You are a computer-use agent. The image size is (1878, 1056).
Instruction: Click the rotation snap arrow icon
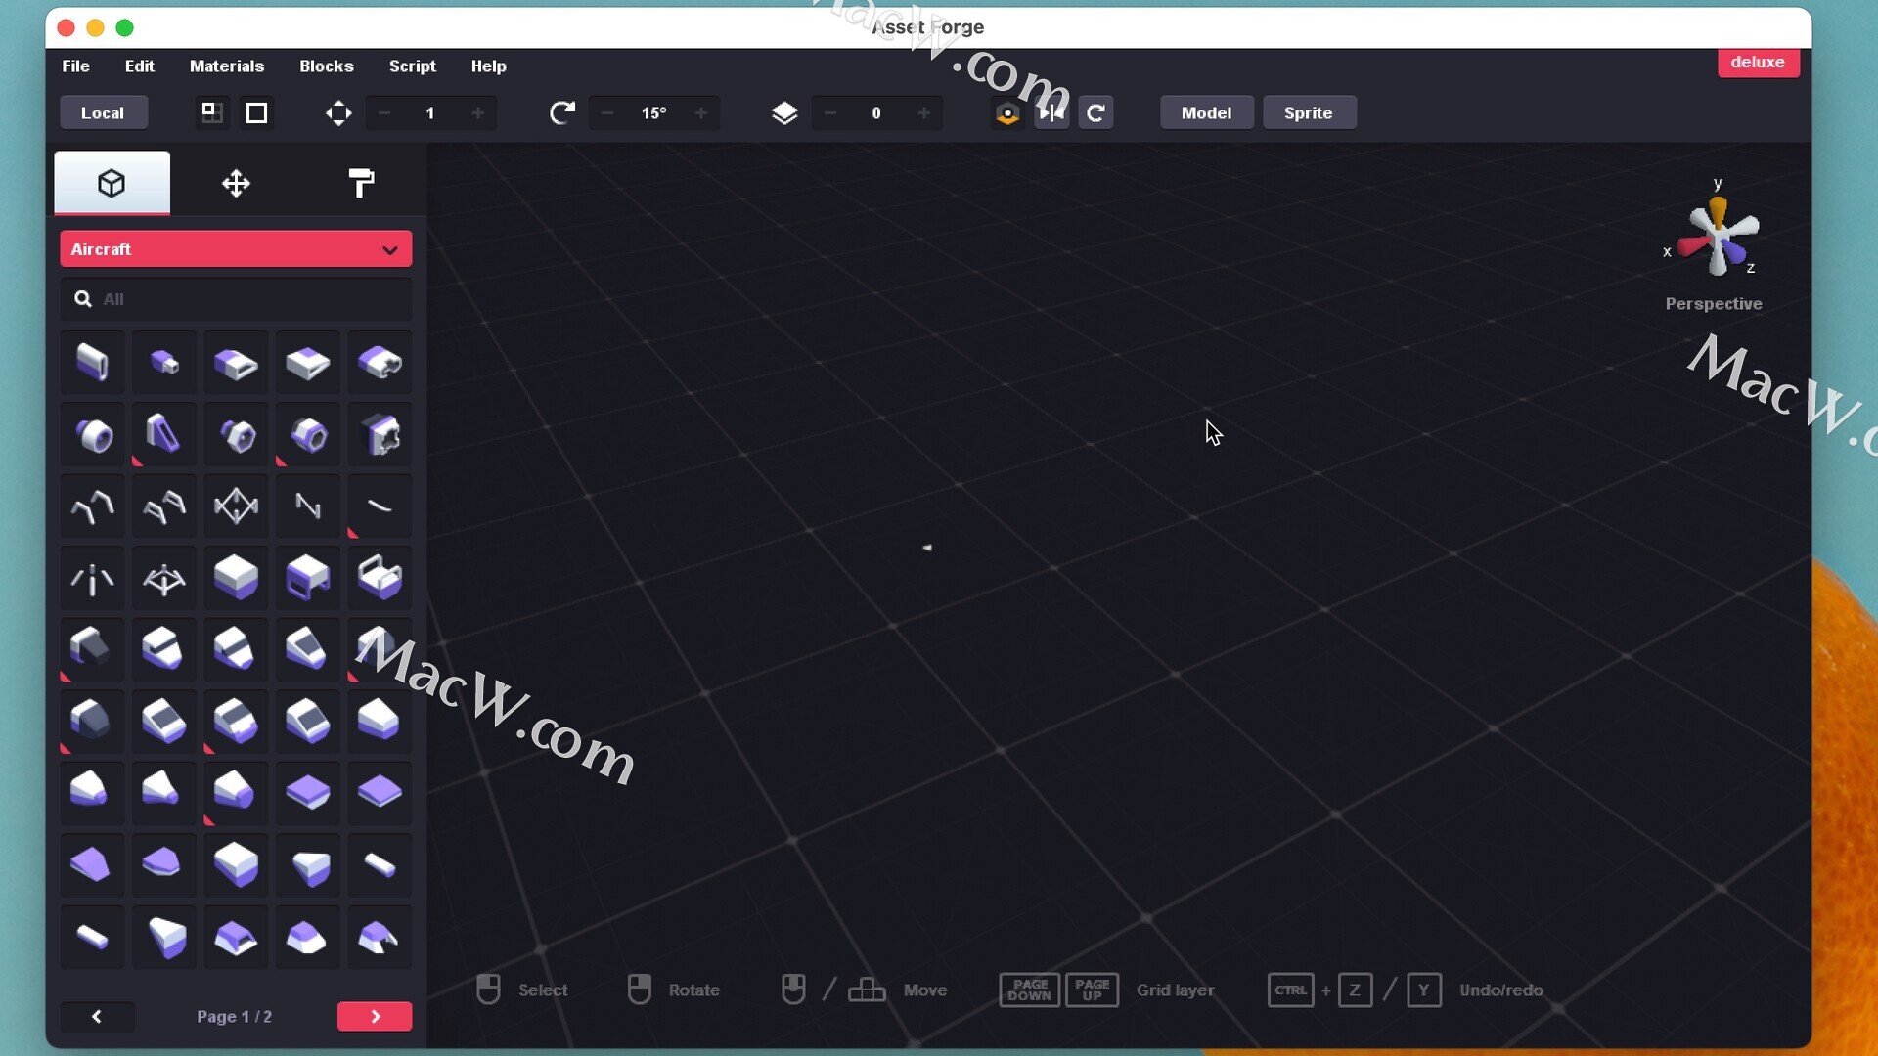(561, 113)
